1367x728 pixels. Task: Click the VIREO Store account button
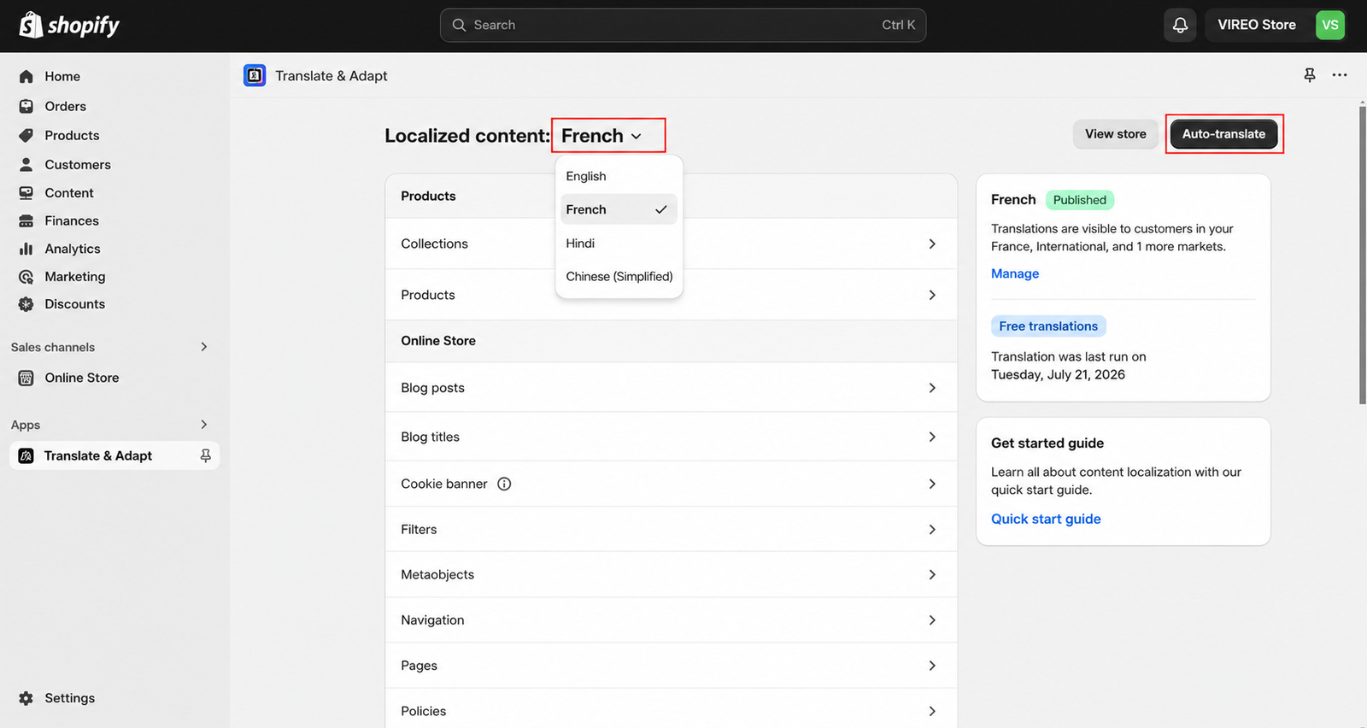(x=1276, y=25)
